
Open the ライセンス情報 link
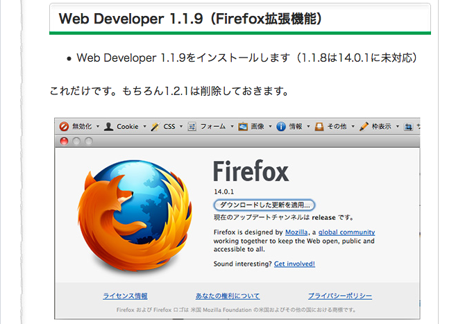[x=126, y=296]
